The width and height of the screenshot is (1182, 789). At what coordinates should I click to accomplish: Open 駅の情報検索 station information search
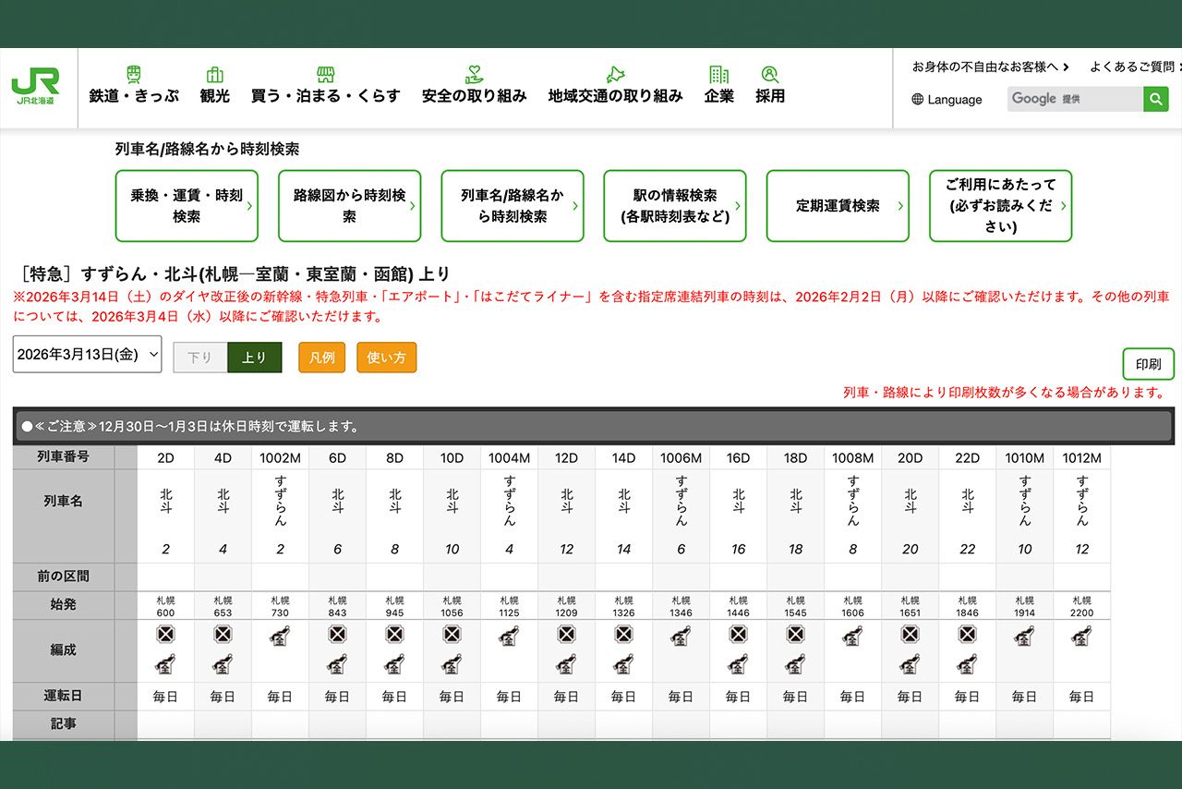[675, 205]
